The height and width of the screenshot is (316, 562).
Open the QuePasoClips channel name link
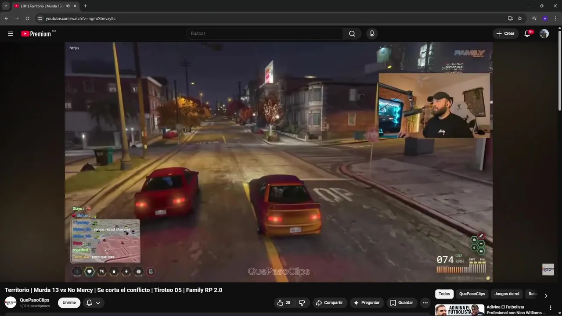point(35,300)
